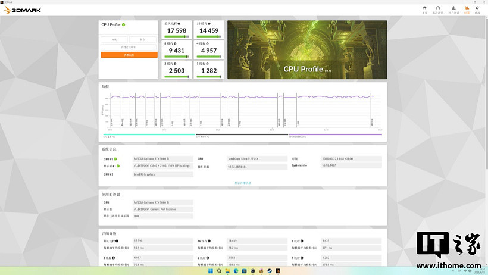Click info icon beside 4 threads in detailed scores
This screenshot has height=275, width=488.
tap(113, 258)
